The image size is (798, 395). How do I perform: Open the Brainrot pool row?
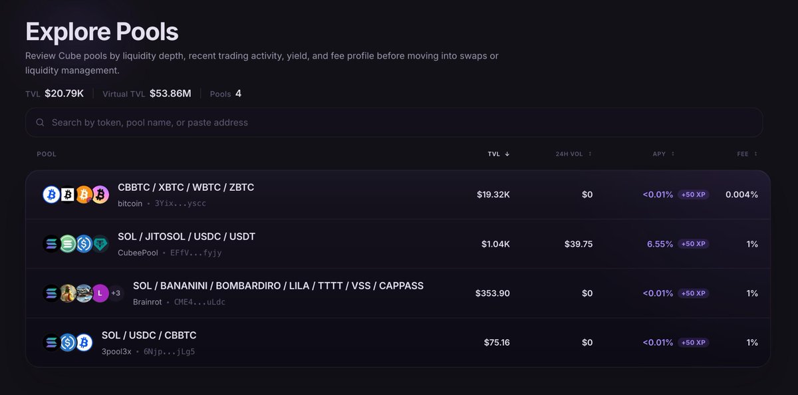coord(398,293)
